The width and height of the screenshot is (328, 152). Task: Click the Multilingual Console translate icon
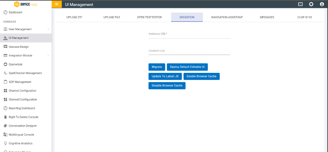point(5,135)
